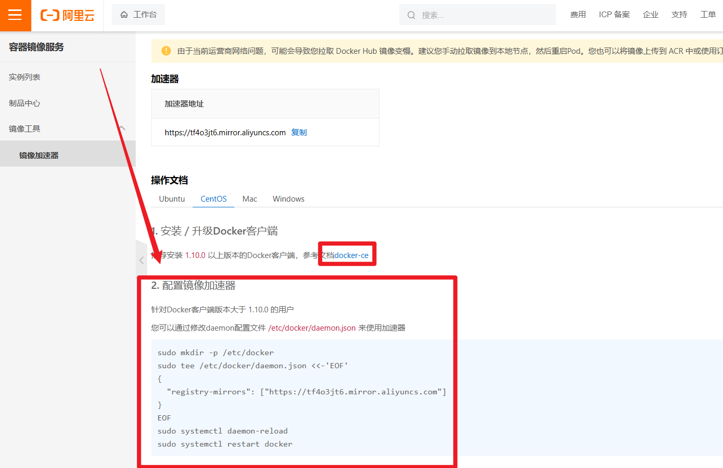
Task: Open the ICP 备案 top menu
Action: (x=614, y=15)
